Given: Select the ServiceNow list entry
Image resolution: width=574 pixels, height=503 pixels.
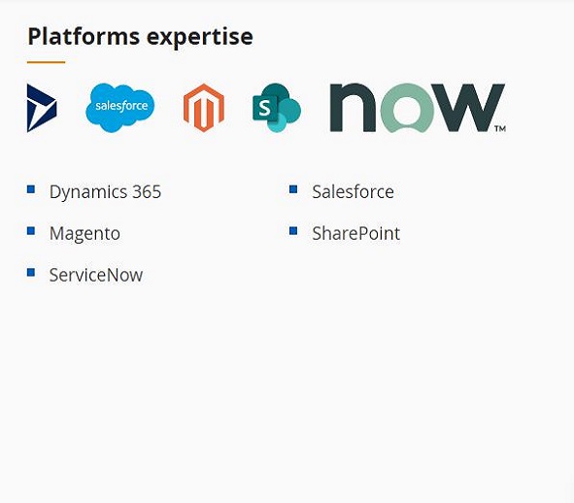Looking at the screenshot, I should 96,275.
